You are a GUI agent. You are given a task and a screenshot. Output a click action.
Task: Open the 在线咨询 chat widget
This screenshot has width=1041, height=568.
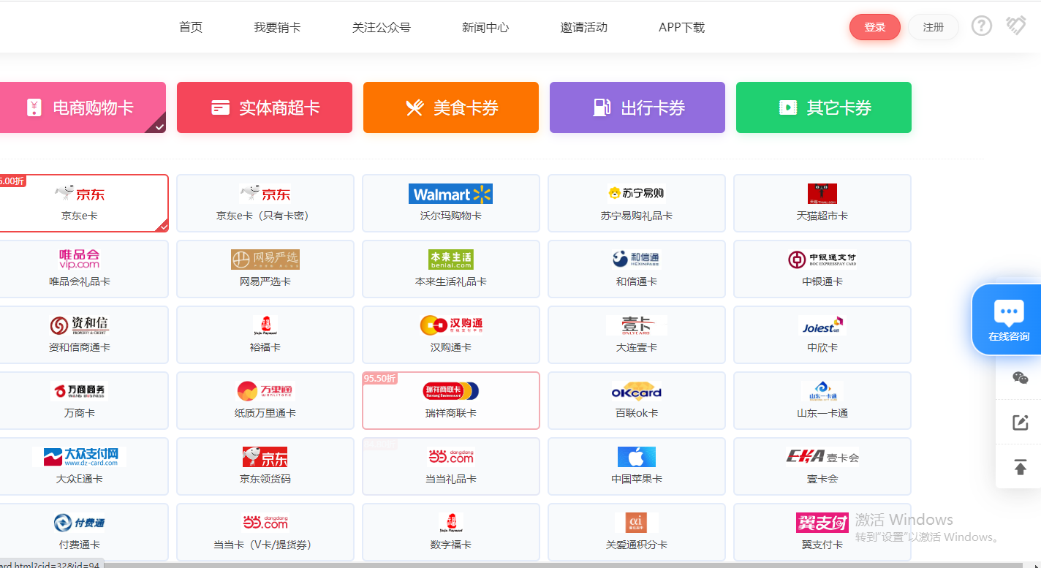(1008, 320)
